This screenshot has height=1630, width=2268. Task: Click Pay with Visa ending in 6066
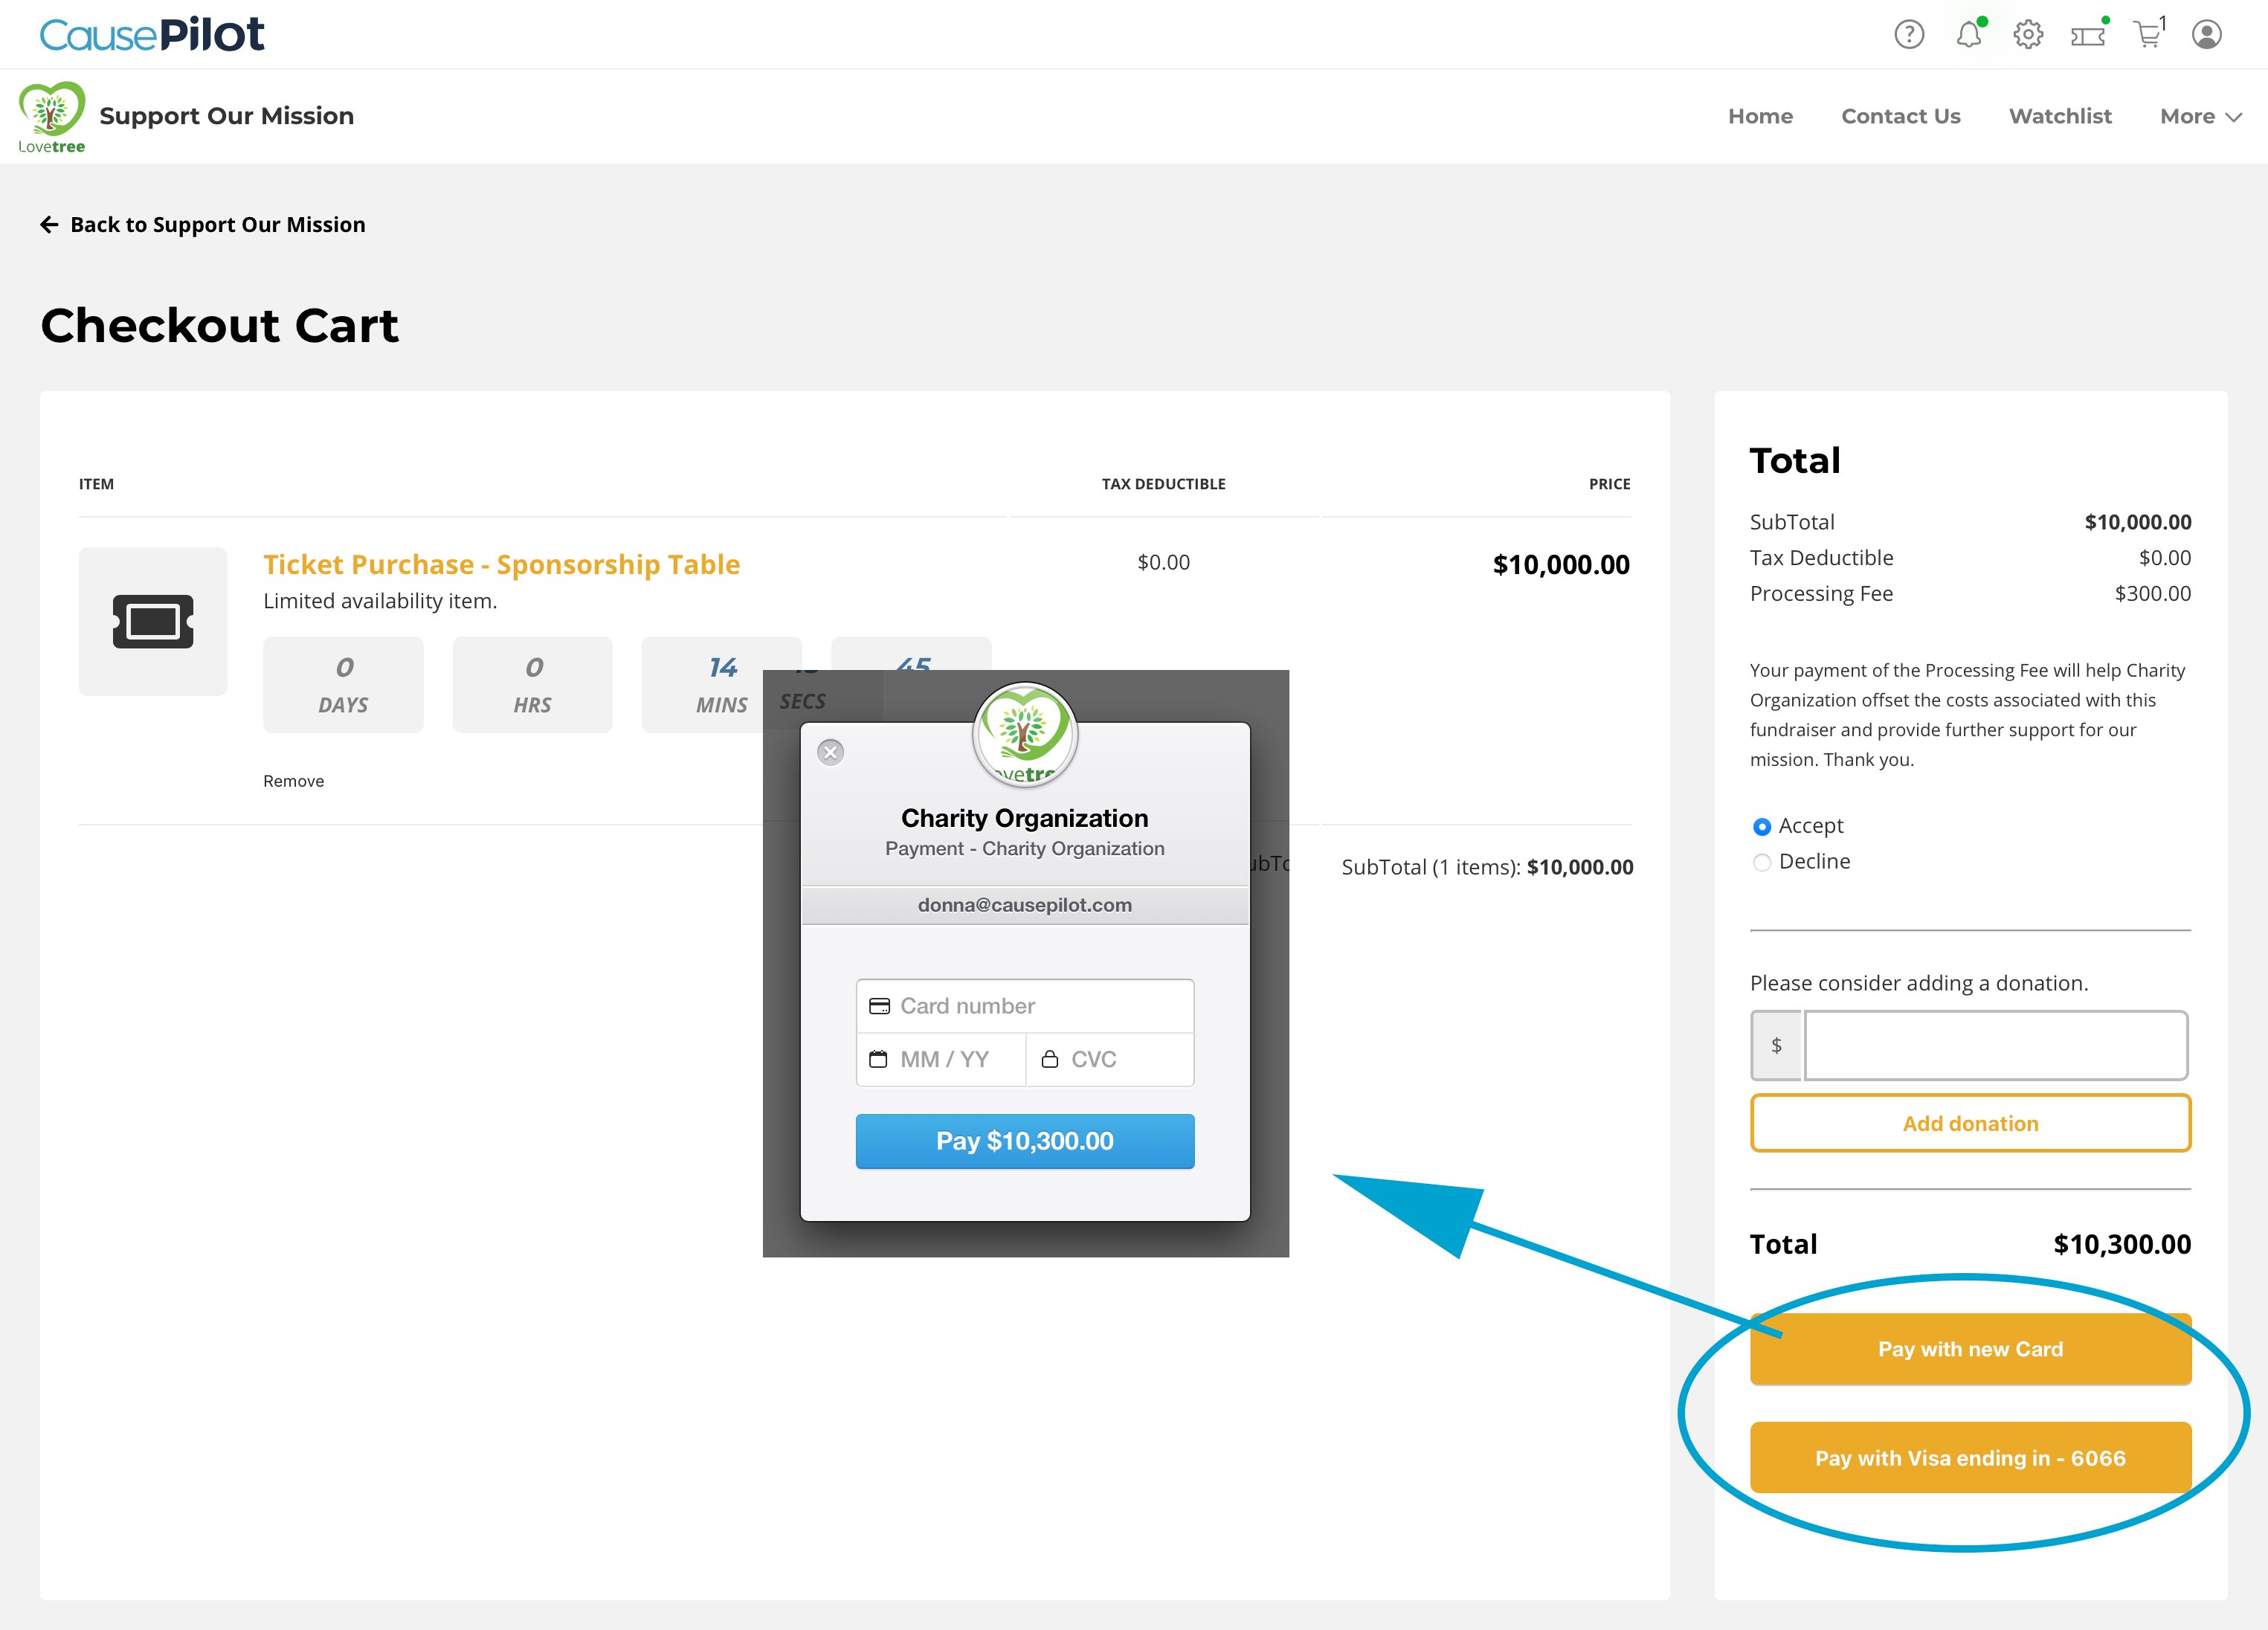tap(1970, 1458)
